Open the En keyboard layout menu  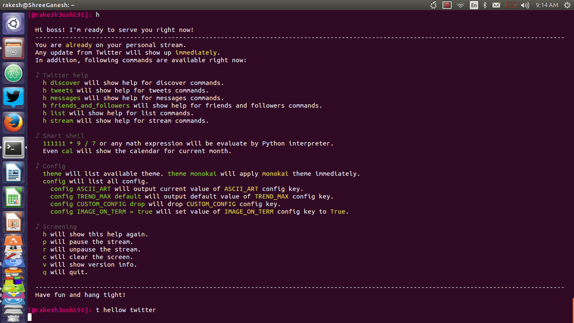(474, 5)
